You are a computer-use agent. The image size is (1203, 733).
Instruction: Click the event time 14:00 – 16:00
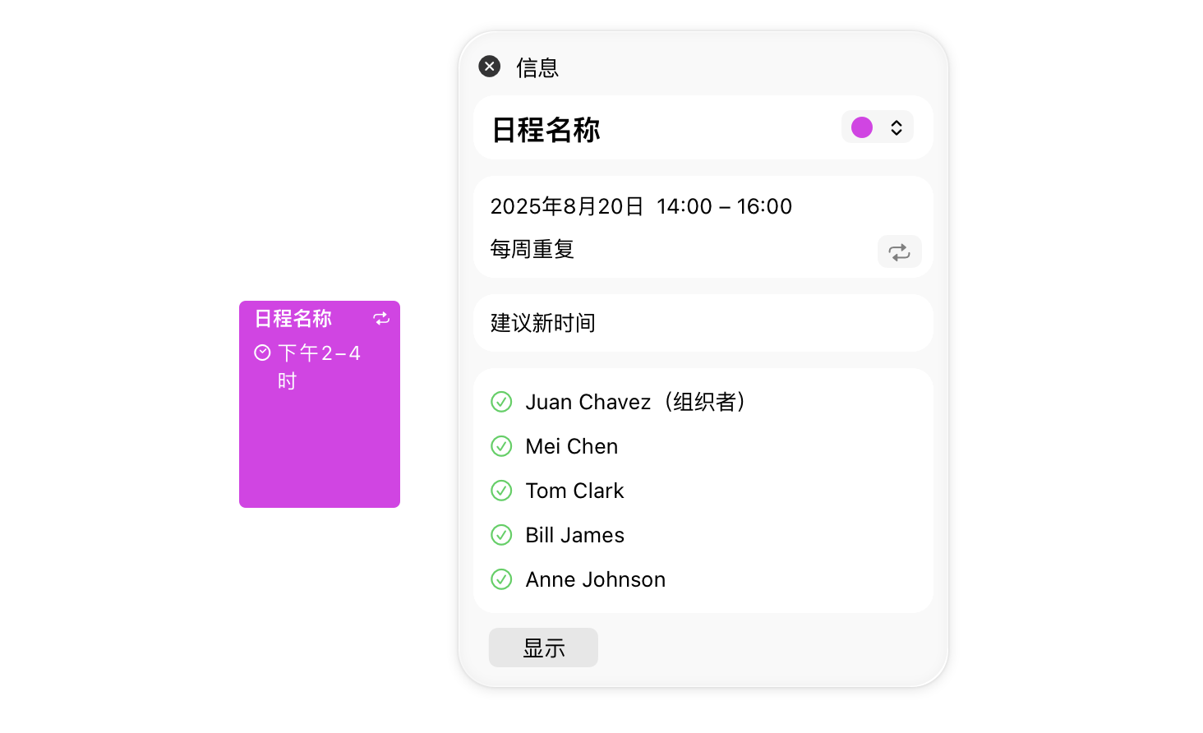724,206
